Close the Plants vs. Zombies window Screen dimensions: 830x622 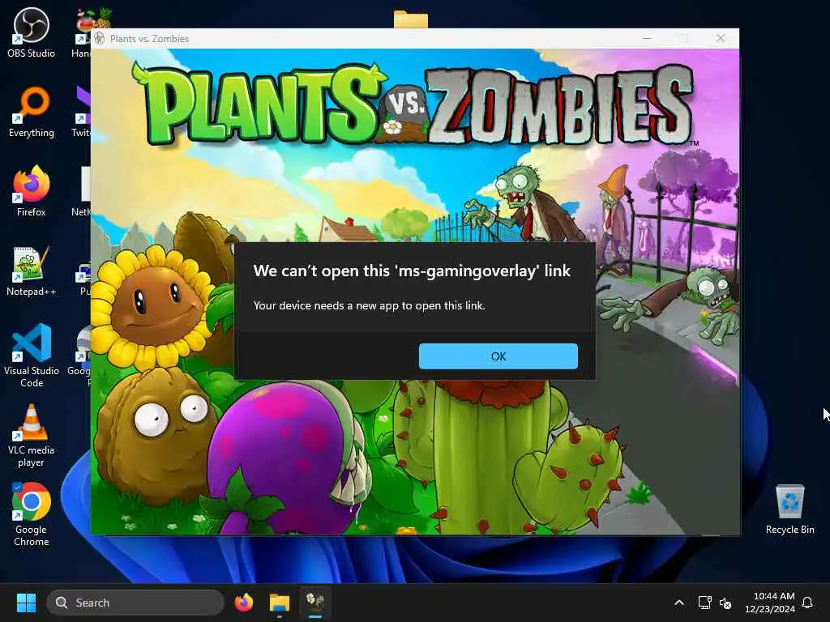click(721, 38)
